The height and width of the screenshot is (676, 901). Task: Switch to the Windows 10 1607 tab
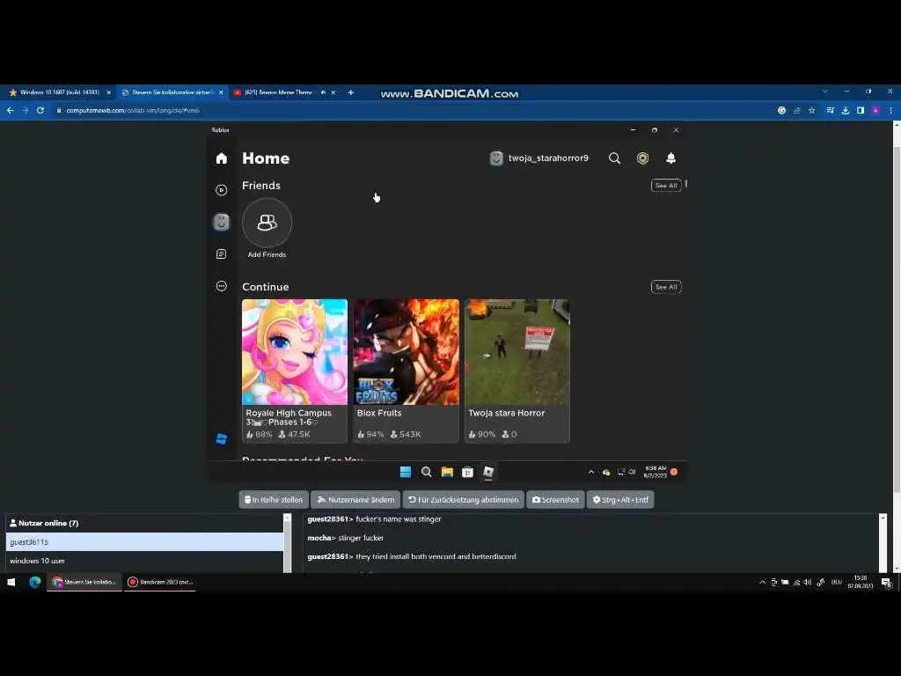pyautogui.click(x=59, y=92)
